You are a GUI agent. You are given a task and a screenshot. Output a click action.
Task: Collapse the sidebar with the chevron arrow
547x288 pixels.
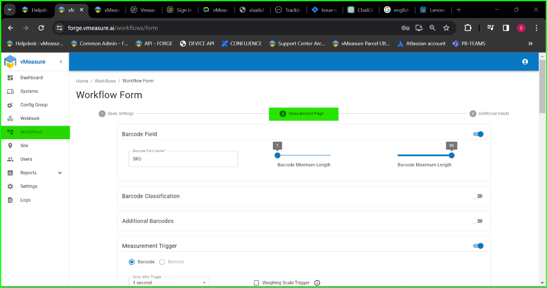point(61,62)
